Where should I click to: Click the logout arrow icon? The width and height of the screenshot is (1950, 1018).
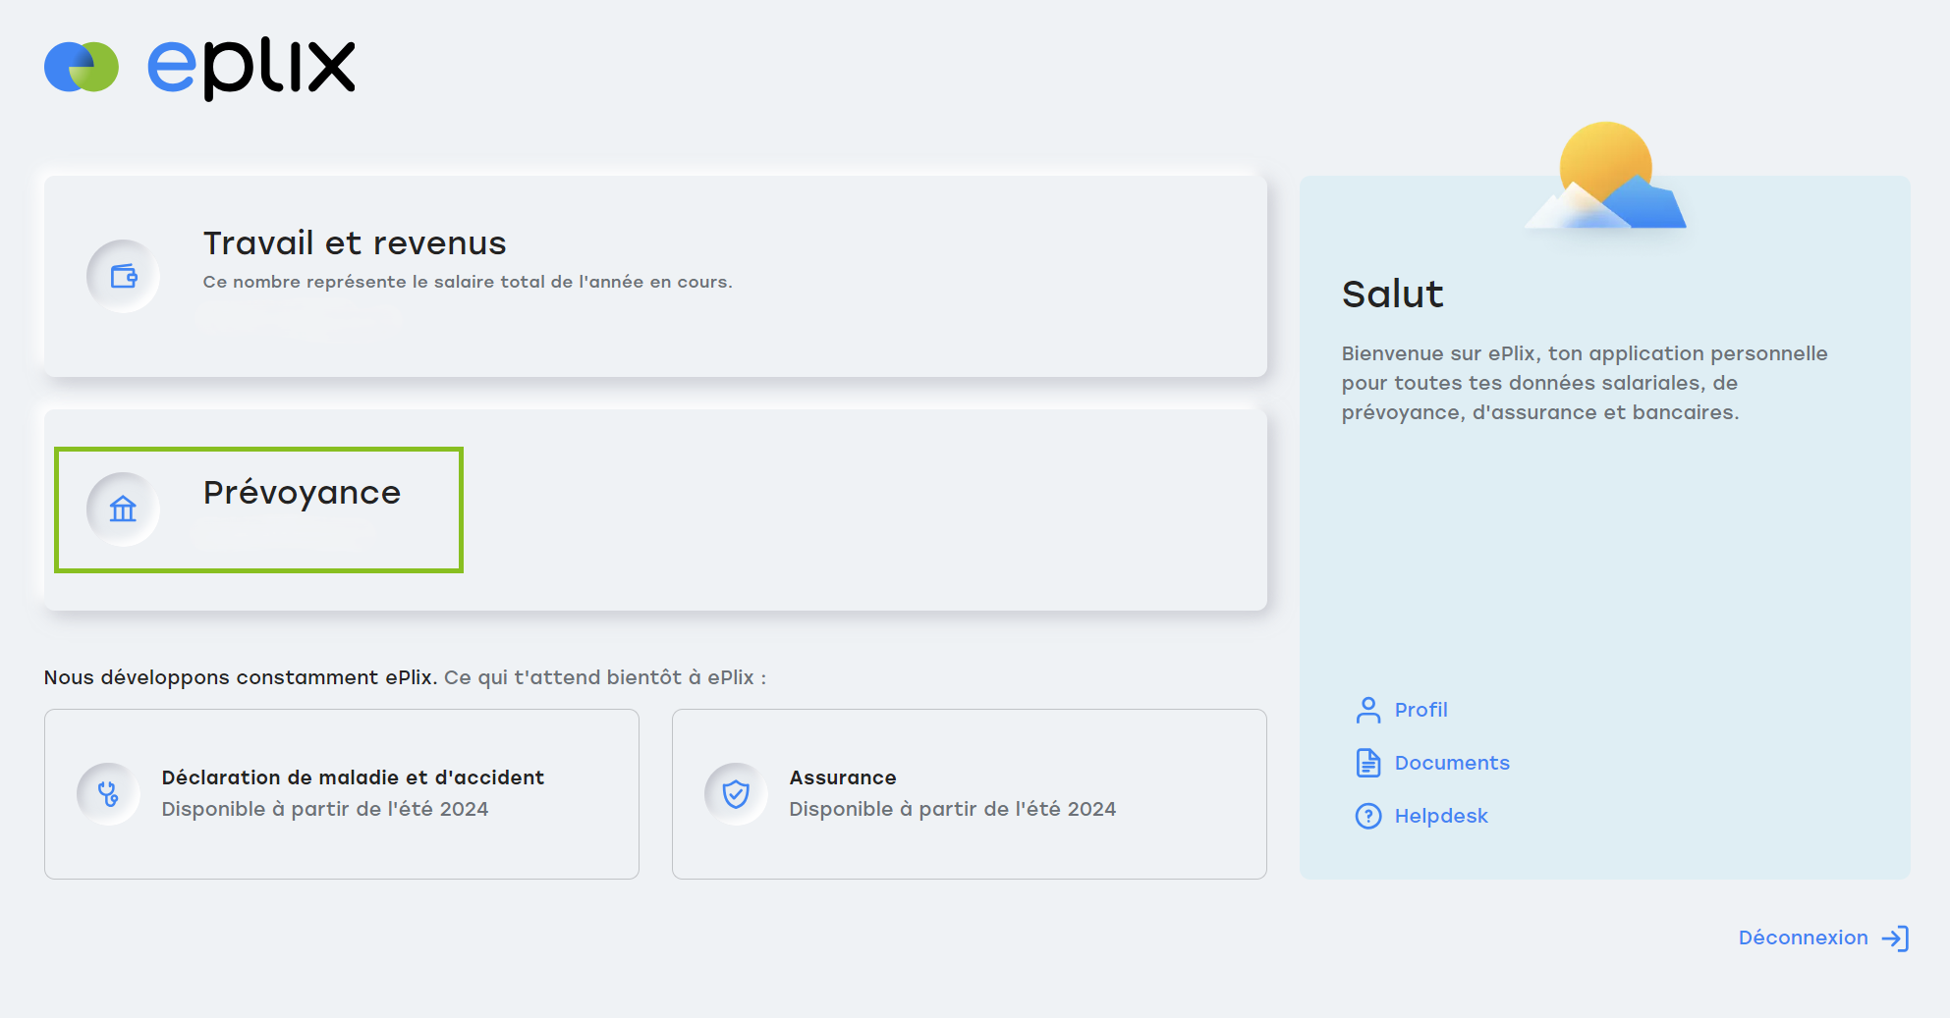coord(1895,938)
